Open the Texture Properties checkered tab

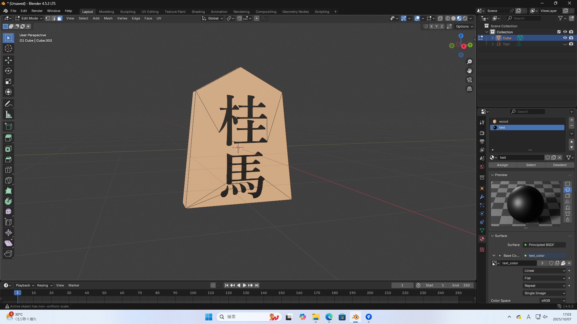[482, 250]
